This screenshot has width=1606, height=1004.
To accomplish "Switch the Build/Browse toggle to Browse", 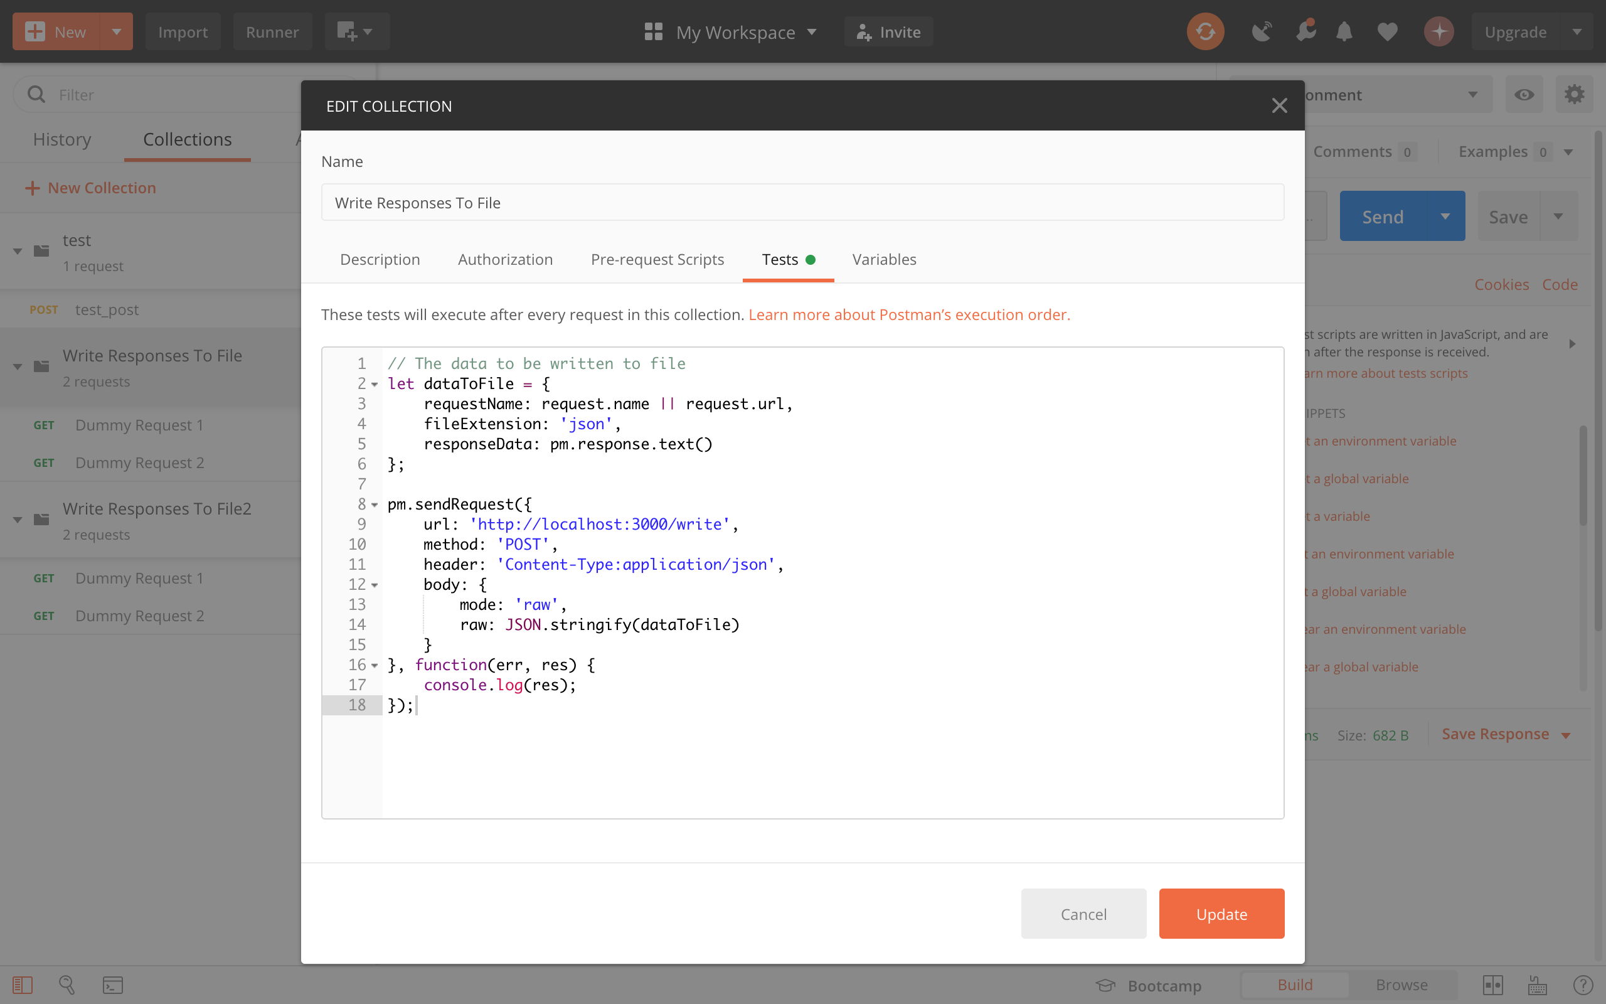I will point(1401,985).
